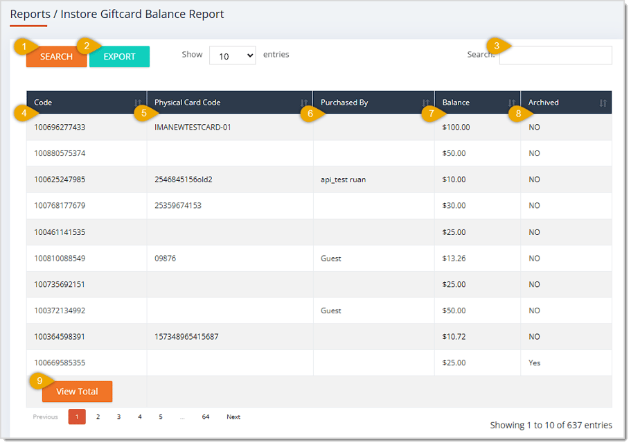Viewport: 631px width, 445px height.
Task: Click physical card code 09876
Action: (x=166, y=259)
